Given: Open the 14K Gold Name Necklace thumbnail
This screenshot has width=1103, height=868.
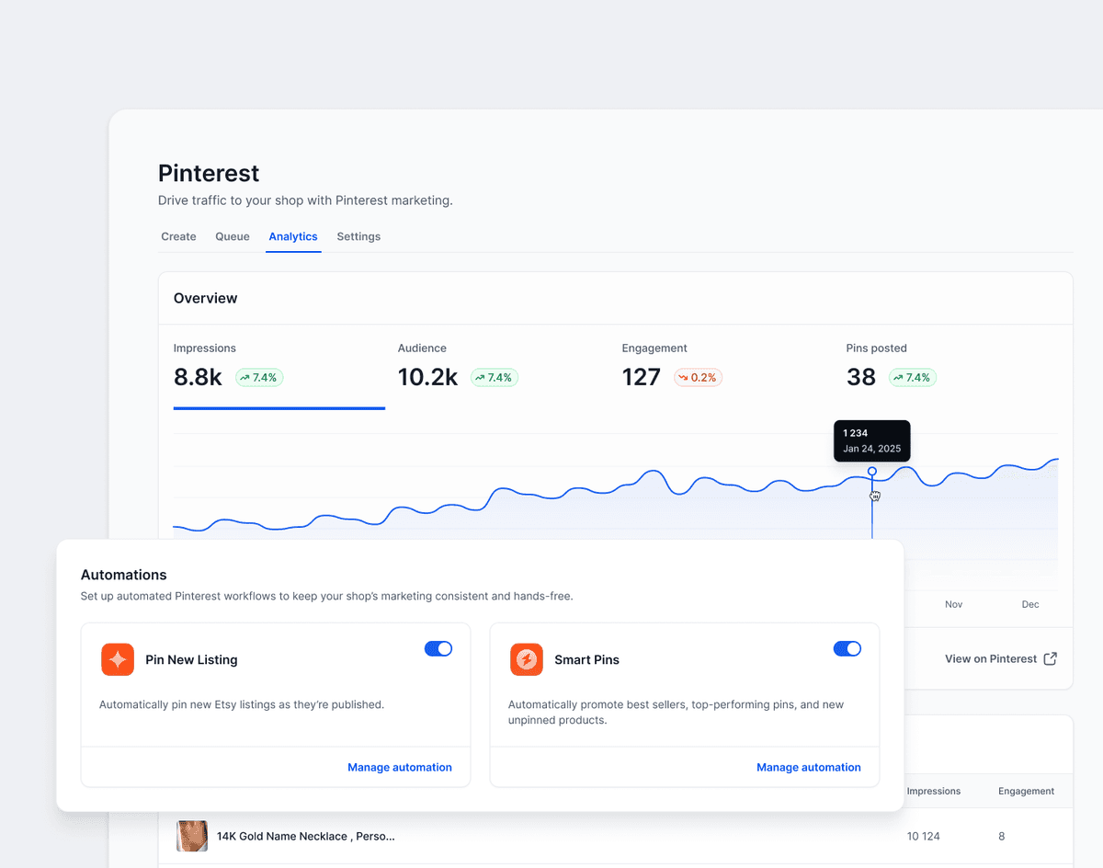Looking at the screenshot, I should tap(192, 836).
